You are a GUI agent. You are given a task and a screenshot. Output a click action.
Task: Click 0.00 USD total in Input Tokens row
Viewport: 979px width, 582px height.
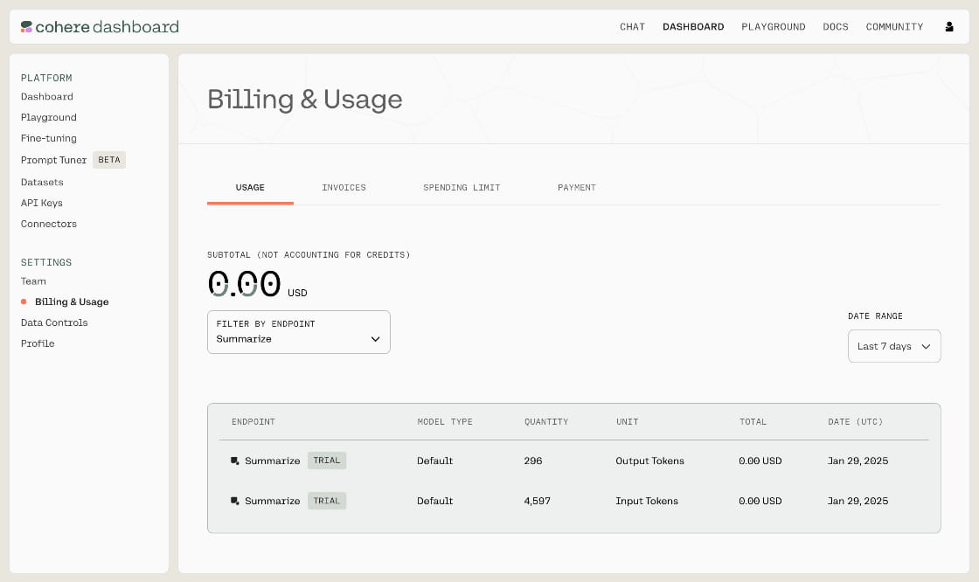coord(760,501)
